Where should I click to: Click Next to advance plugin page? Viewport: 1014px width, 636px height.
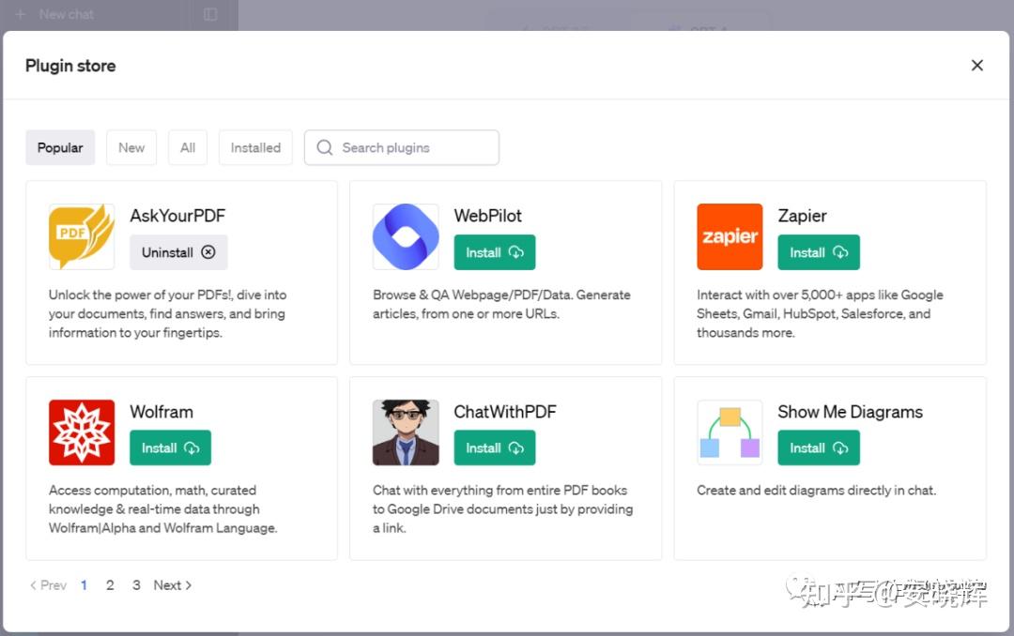pos(173,585)
